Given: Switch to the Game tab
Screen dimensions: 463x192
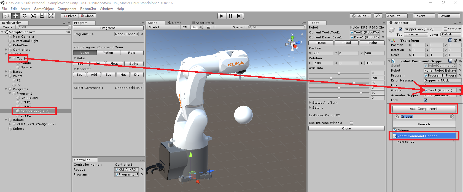Looking at the screenshot, I should (x=175, y=23).
